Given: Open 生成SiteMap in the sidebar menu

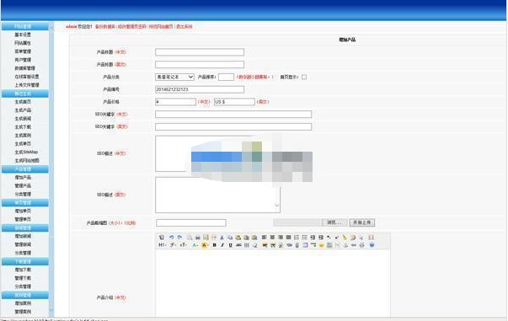Looking at the screenshot, I should [x=26, y=152].
